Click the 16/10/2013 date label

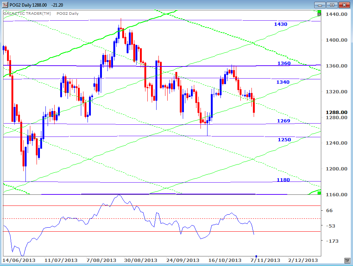[x=225, y=260]
